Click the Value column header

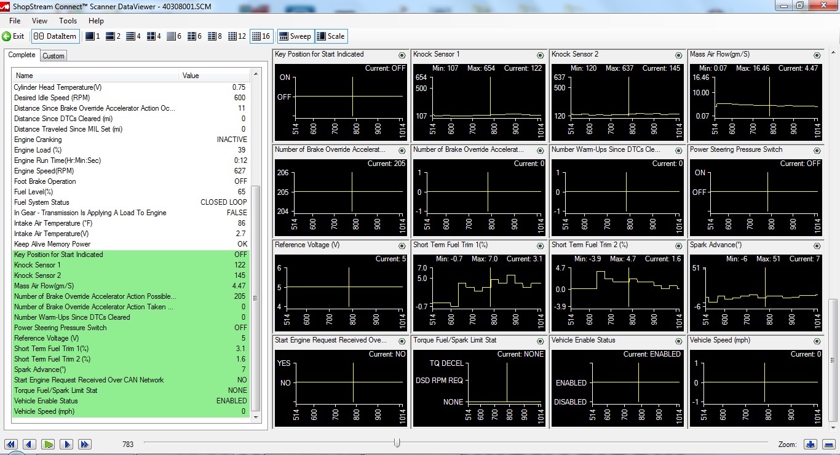(x=215, y=76)
